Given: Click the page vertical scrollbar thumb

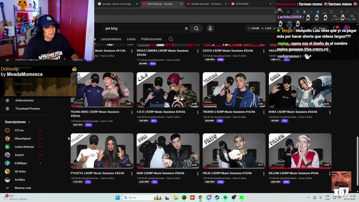Looking at the screenshot, I should coord(357,161).
